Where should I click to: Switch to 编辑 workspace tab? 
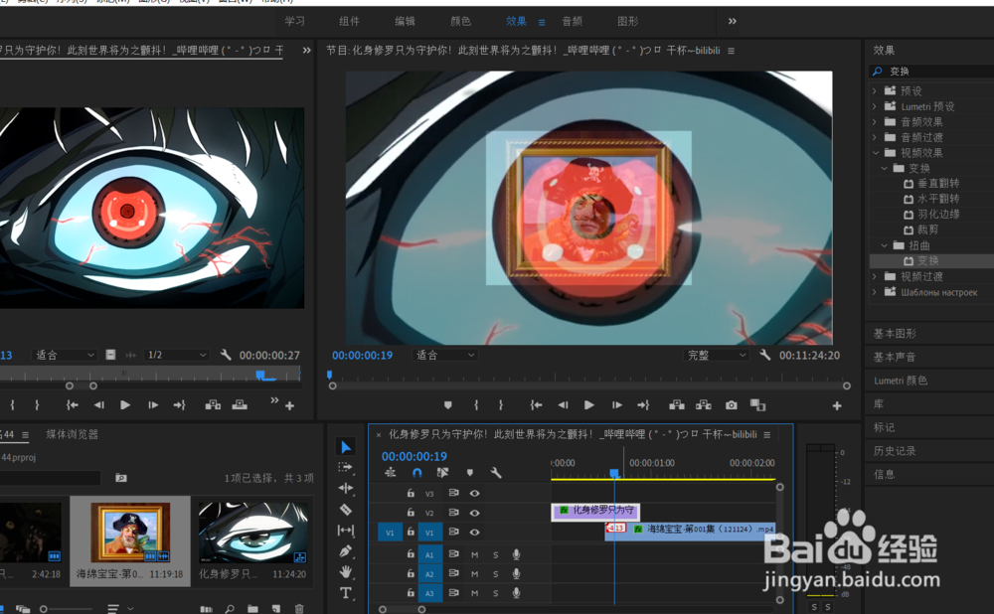point(406,21)
